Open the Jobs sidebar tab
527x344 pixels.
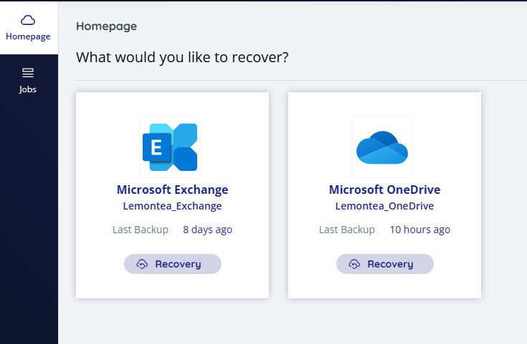(28, 80)
